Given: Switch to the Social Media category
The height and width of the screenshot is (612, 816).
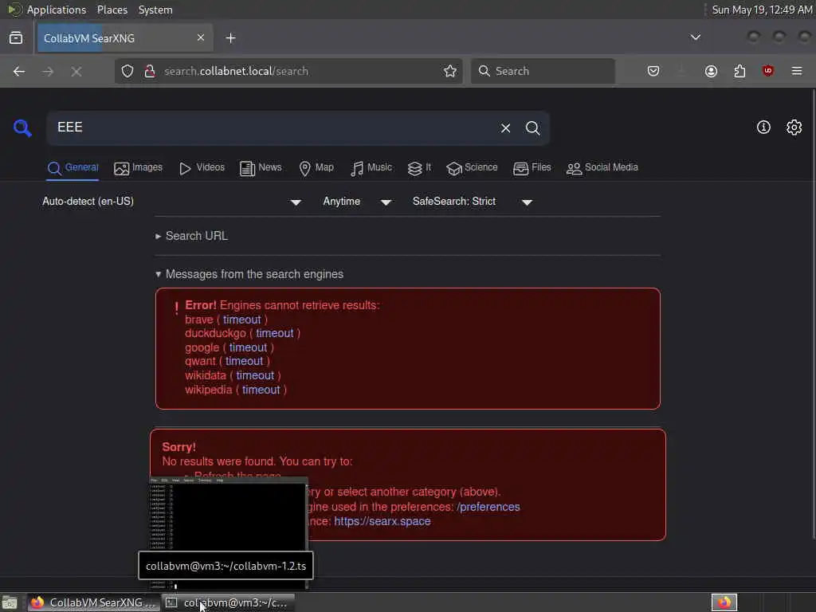Looking at the screenshot, I should coord(602,167).
